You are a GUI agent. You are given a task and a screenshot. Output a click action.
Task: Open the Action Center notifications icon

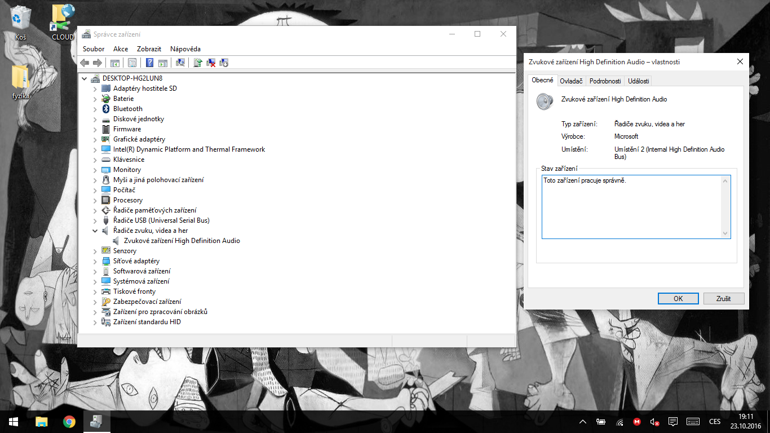tap(672, 422)
